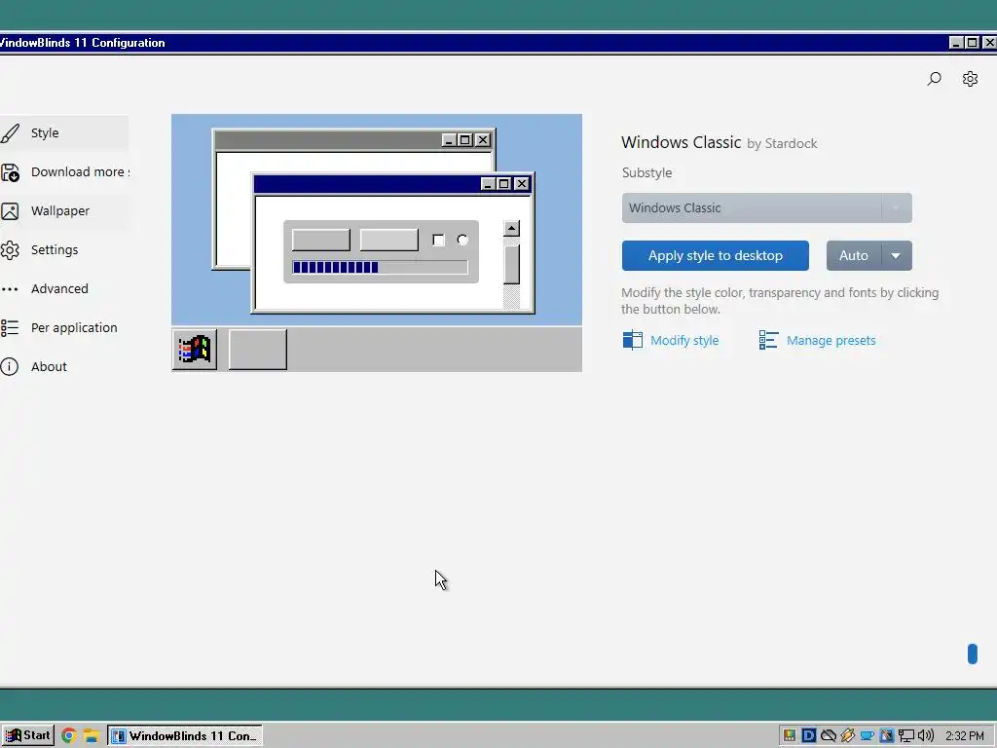Open the gear settings icon at top right
The width and height of the screenshot is (997, 748).
[970, 79]
